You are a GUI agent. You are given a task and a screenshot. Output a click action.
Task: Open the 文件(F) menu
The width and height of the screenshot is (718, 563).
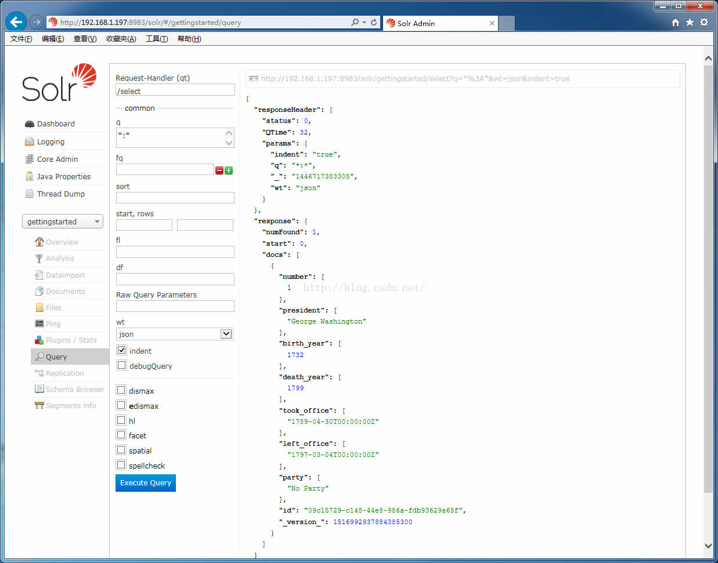click(x=21, y=39)
